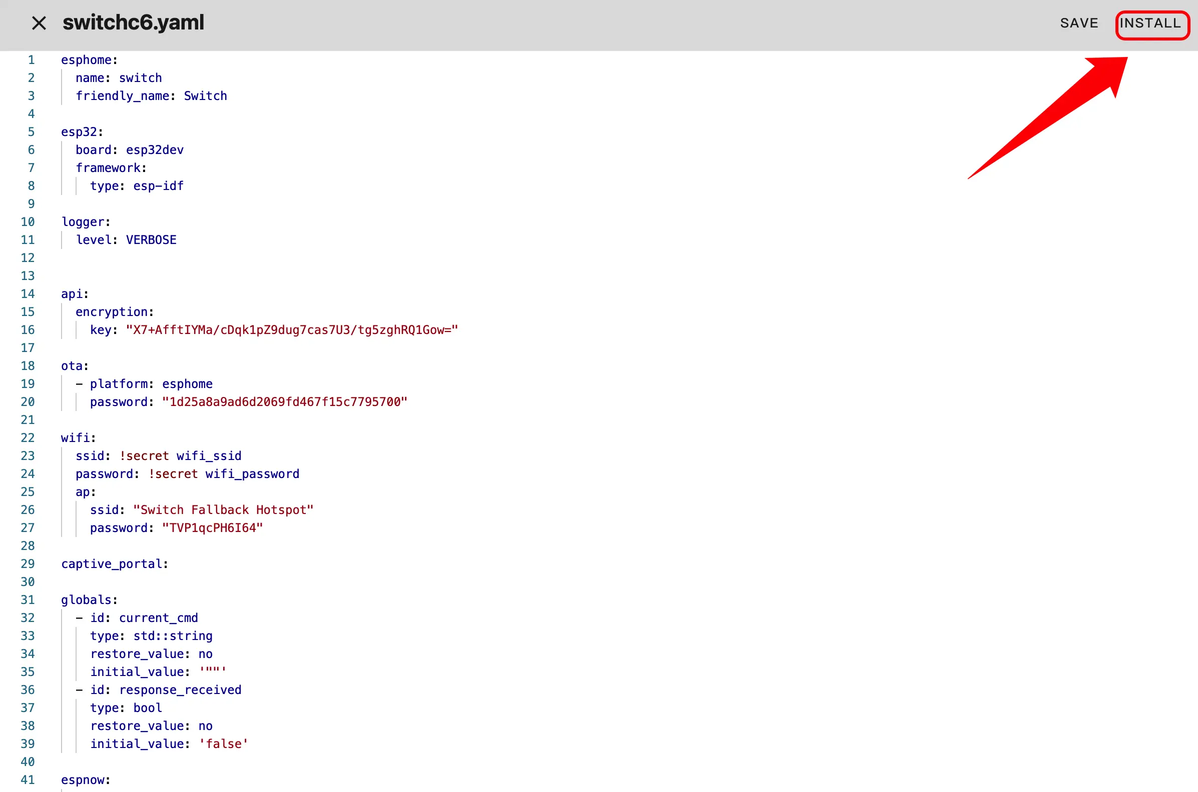Screen dimensions: 1198x792
Task: Click line number 22 beside wifi
Action: coord(28,438)
